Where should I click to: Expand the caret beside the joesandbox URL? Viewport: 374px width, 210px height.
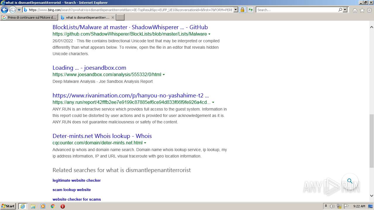click(164, 75)
